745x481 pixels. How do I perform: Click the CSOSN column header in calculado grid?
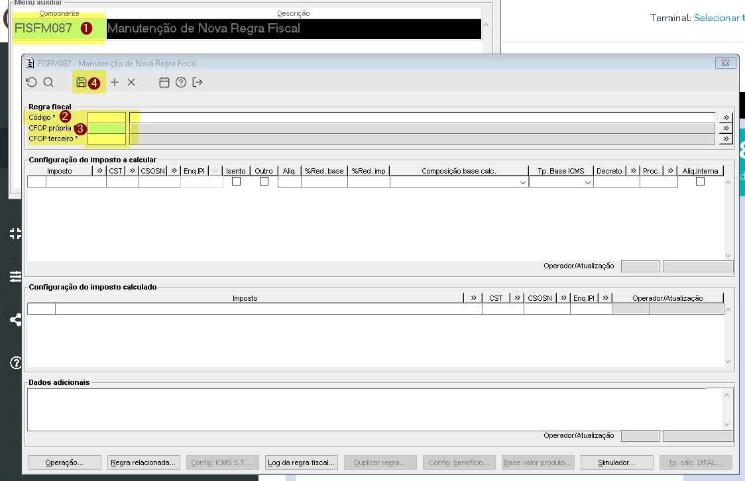point(540,298)
